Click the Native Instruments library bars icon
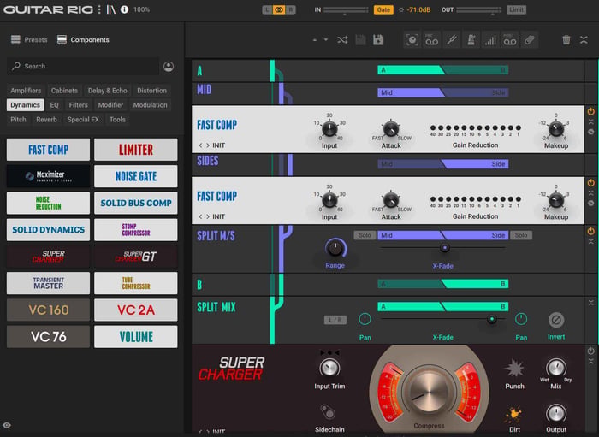This screenshot has width=599, height=437. click(110, 9)
